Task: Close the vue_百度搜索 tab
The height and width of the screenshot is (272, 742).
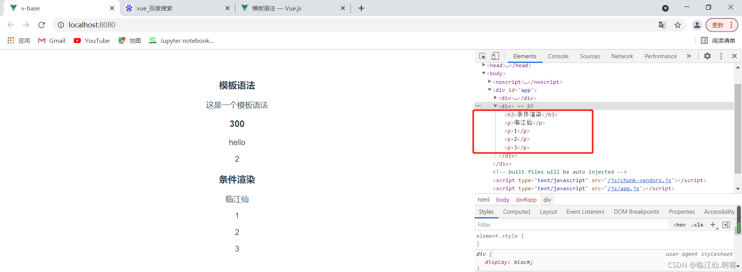Action: click(227, 8)
